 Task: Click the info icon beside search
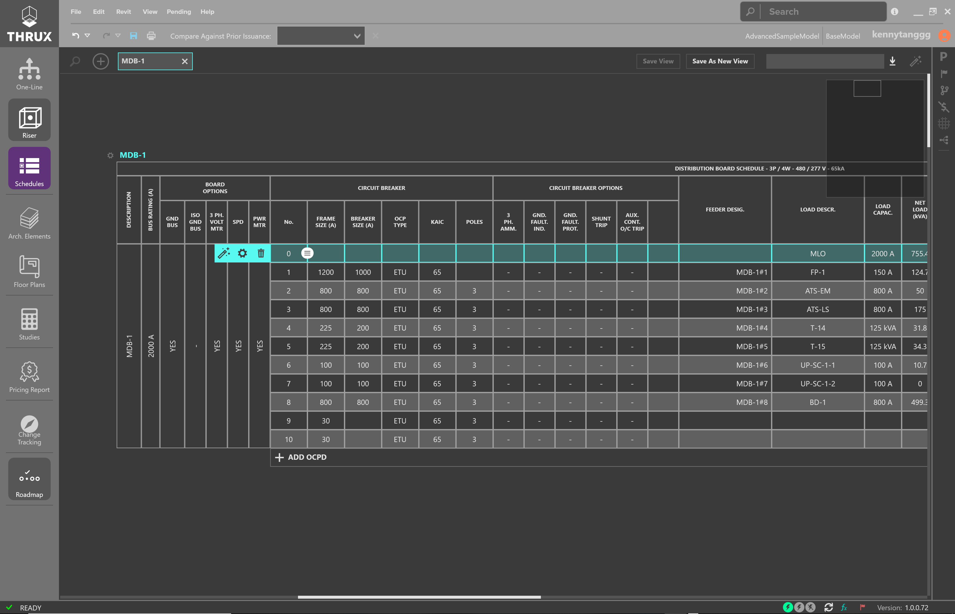click(895, 12)
